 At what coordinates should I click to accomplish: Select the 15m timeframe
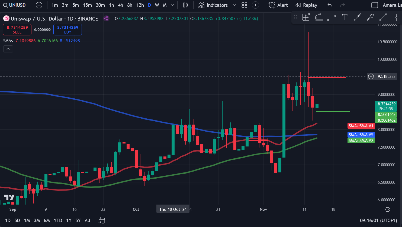click(87, 5)
